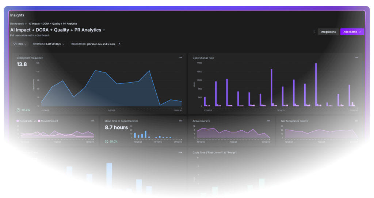This screenshot has height=198, width=374.
Task: Open the Timeframe: Last 90 days dropdown
Action: 49,44
